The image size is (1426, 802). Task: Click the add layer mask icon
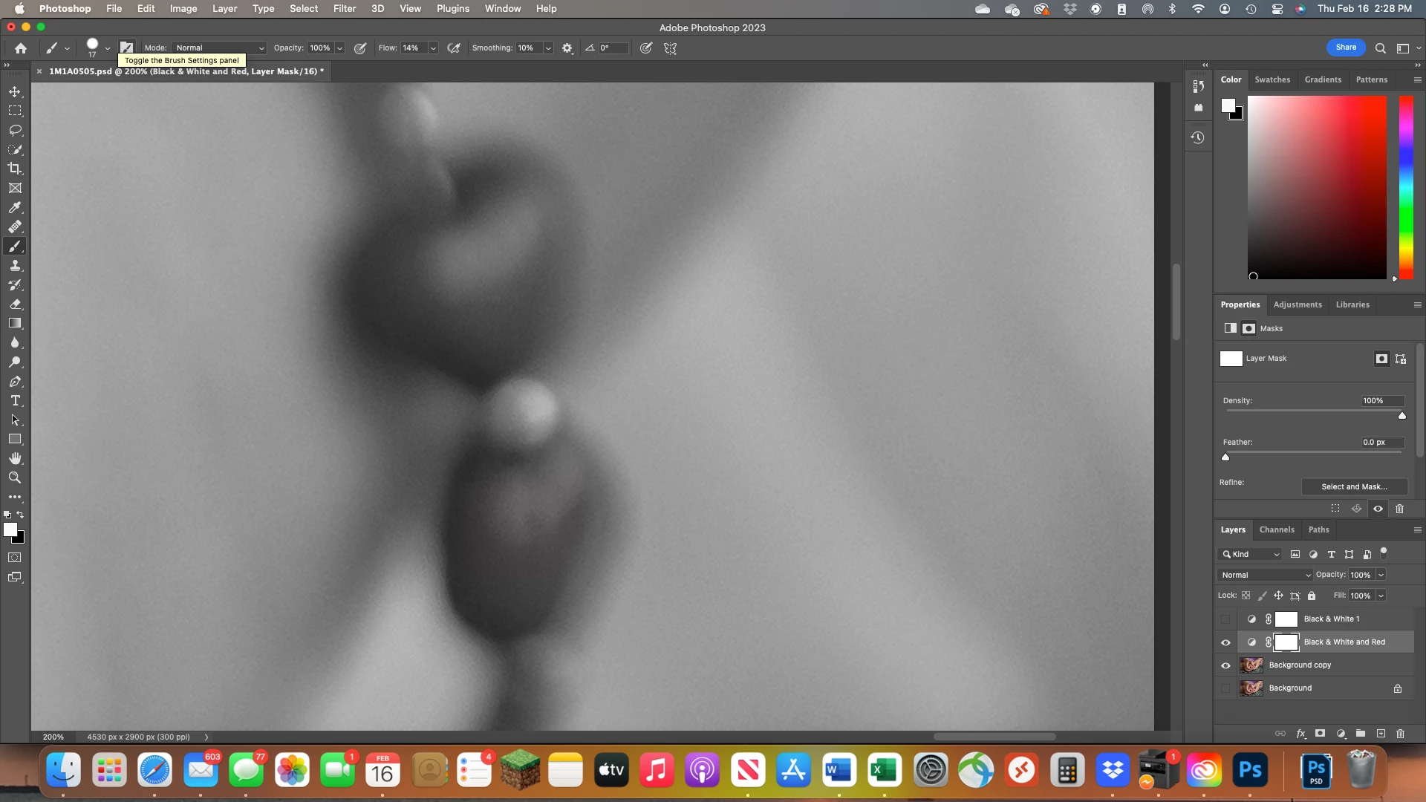pos(1320,734)
